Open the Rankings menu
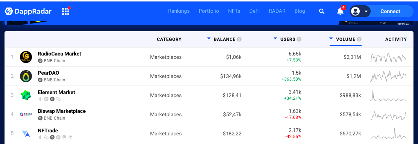This screenshot has width=418, height=144. tap(179, 11)
